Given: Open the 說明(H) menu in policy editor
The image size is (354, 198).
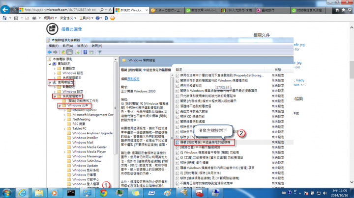Looking at the screenshot, I should 97,46.
